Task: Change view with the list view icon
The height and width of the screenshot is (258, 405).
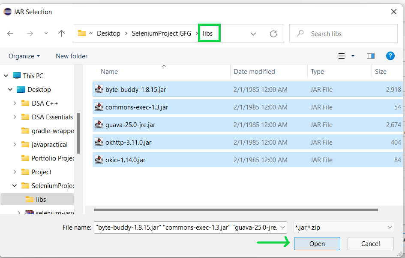Action: 342,56
